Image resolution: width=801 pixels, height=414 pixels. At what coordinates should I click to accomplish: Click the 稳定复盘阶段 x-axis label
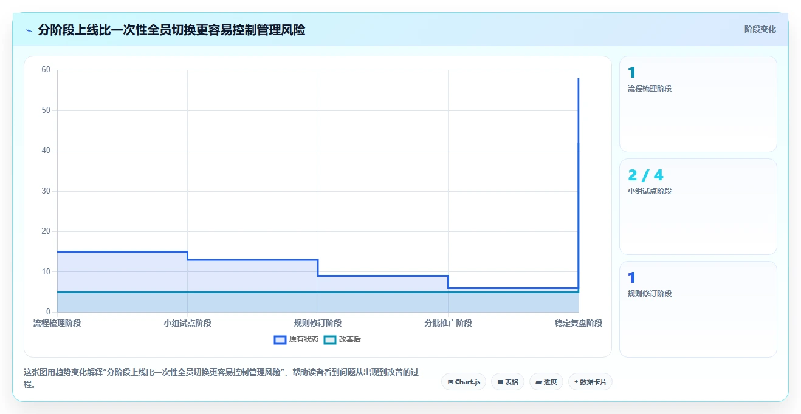579,323
